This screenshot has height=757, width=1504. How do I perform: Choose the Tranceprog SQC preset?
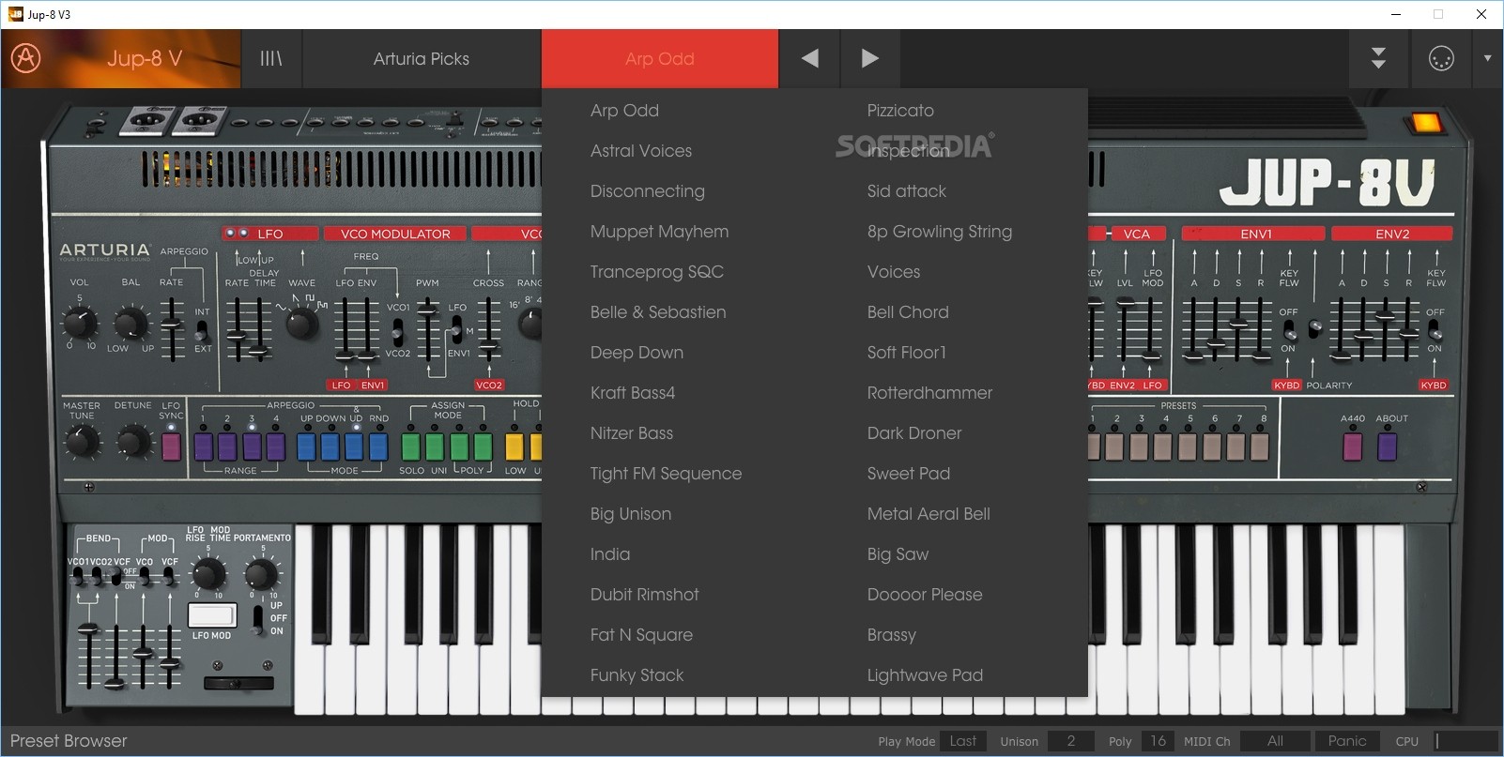[657, 271]
